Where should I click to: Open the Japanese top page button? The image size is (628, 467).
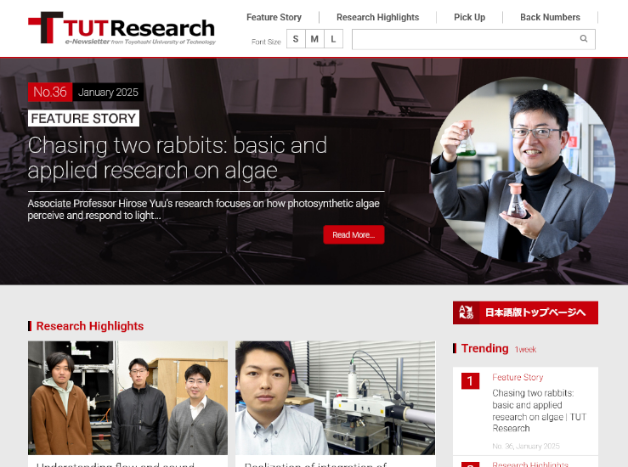[x=525, y=312]
